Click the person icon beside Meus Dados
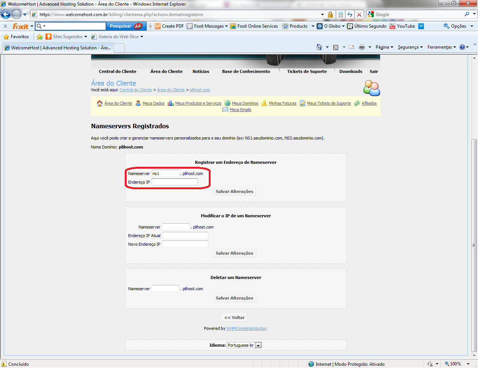 pyautogui.click(x=138, y=103)
